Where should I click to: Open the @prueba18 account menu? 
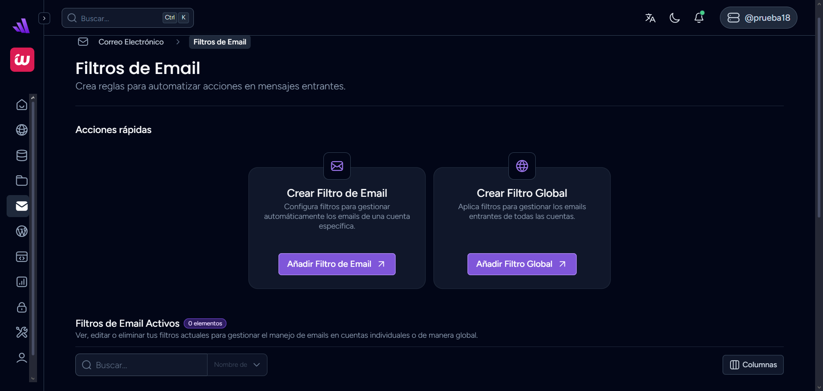(758, 18)
